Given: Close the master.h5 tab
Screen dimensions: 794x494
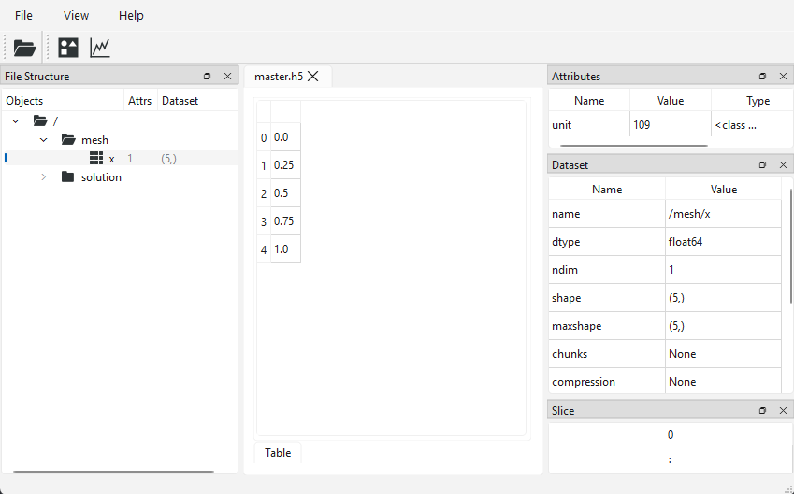Looking at the screenshot, I should pyautogui.click(x=313, y=77).
